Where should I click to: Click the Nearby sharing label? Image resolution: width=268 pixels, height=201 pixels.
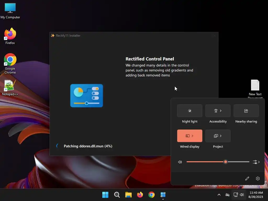(246, 121)
